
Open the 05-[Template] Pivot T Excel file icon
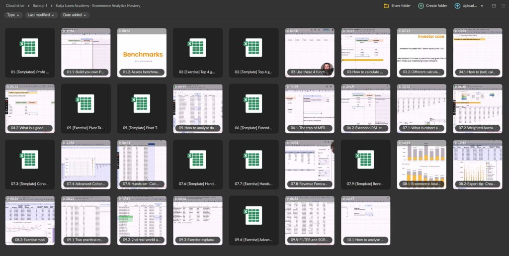coord(142,103)
